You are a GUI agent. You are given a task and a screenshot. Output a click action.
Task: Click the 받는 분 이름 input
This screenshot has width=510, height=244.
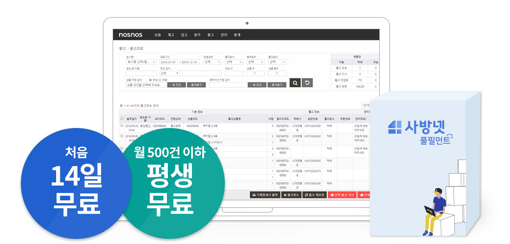141,73
